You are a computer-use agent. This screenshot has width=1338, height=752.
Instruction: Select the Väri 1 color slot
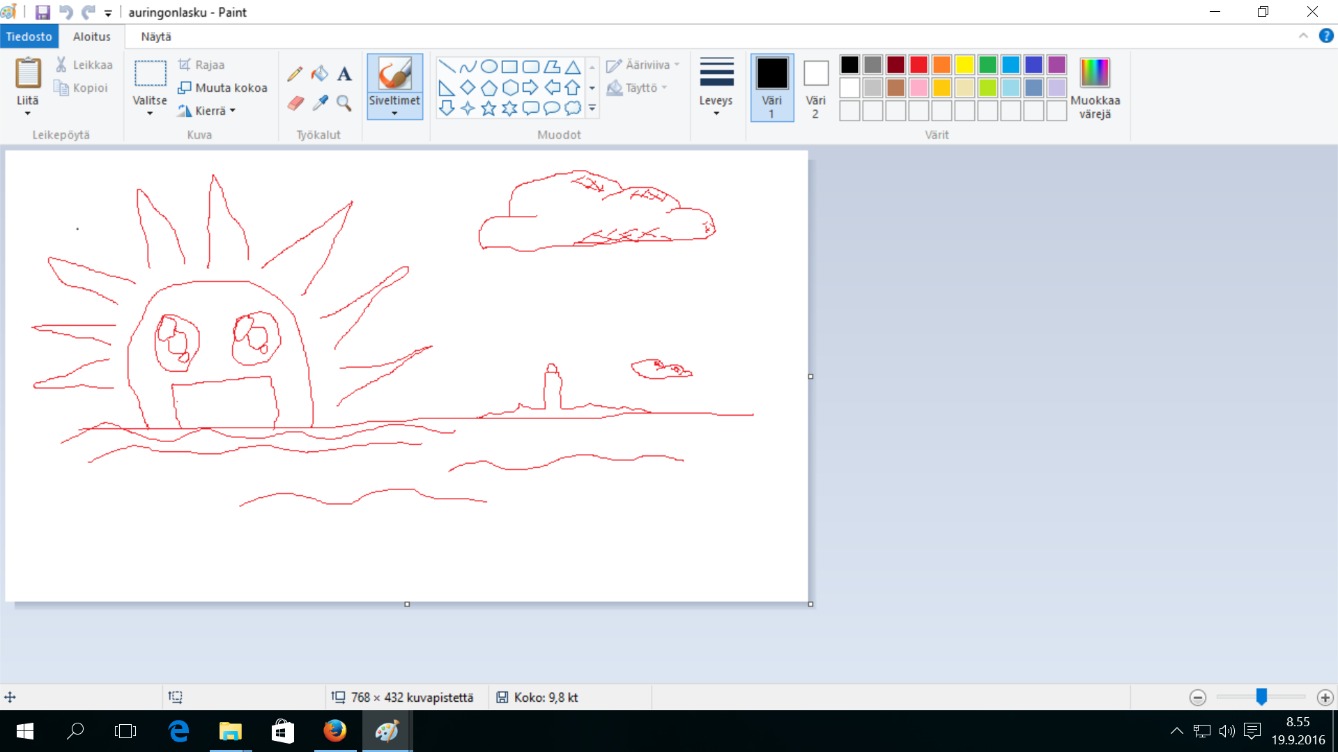771,87
